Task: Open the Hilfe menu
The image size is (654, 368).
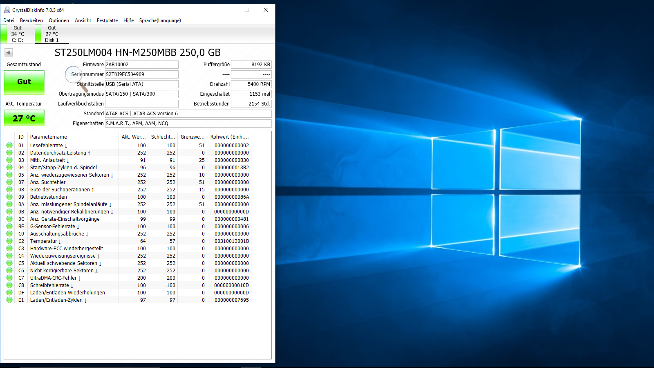Action: pos(129,20)
